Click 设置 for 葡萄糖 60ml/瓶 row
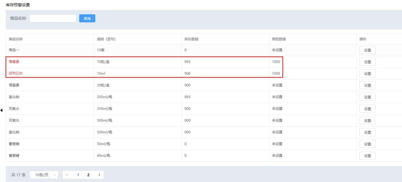 pos(367,156)
